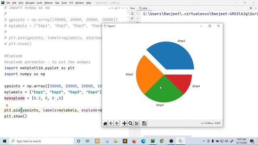Jump to next highlighted error arrow

click(x=127, y=8)
